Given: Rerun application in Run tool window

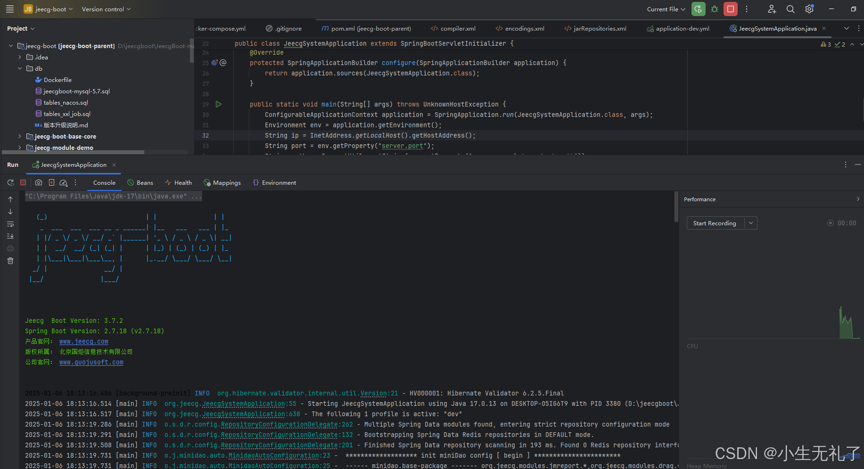Looking at the screenshot, I should tap(11, 182).
